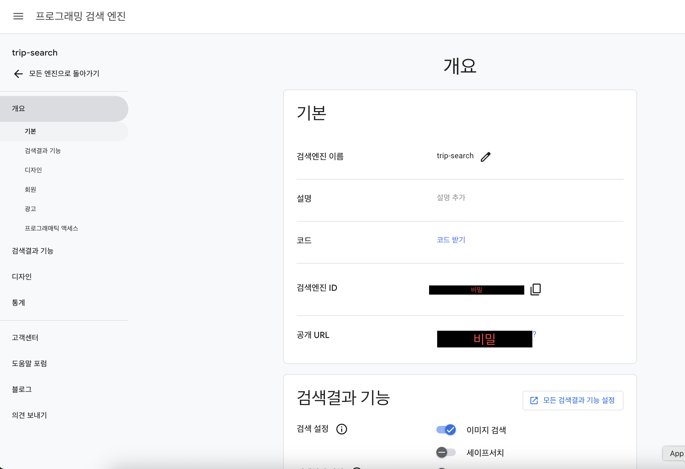
Task: Click the info icon next to 검색 설정
Action: click(x=342, y=429)
